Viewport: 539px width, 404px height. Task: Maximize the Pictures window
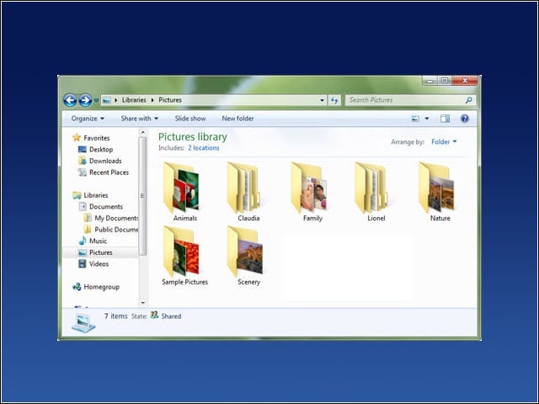pos(445,81)
